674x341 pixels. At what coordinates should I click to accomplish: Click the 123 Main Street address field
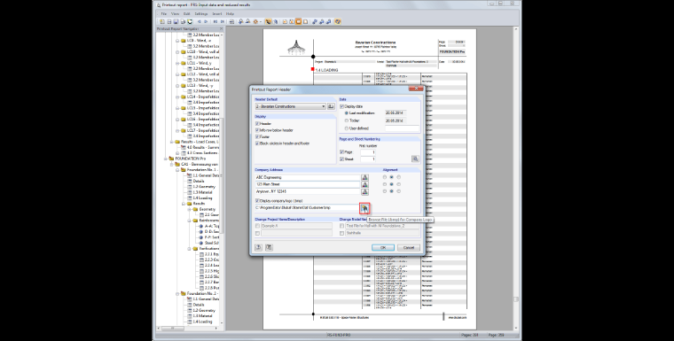[x=308, y=184]
